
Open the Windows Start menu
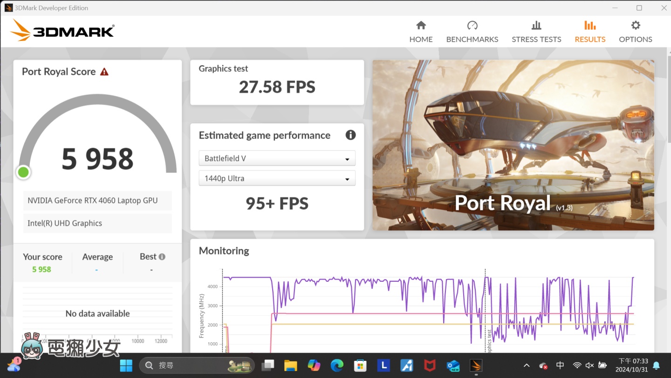(x=126, y=366)
